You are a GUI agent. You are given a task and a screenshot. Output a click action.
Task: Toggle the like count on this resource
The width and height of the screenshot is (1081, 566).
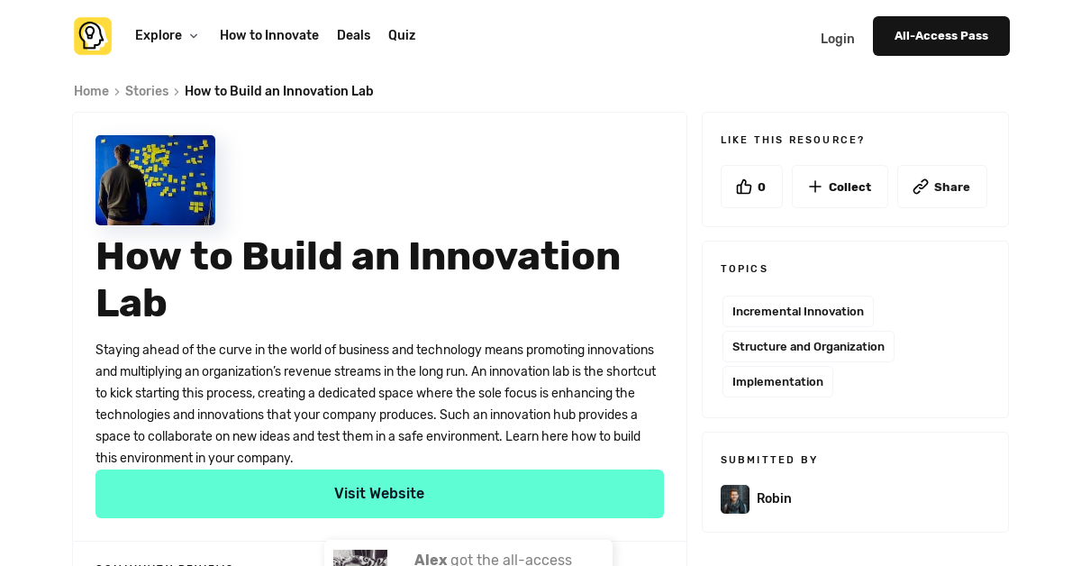pyautogui.click(x=751, y=186)
